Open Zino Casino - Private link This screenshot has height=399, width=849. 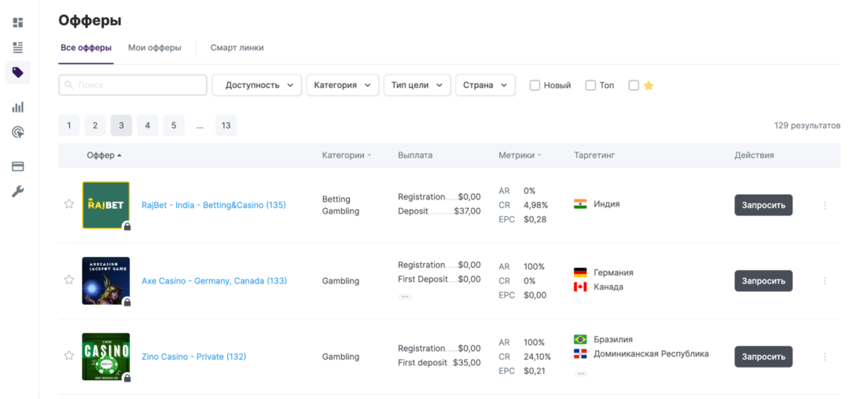[x=194, y=357]
